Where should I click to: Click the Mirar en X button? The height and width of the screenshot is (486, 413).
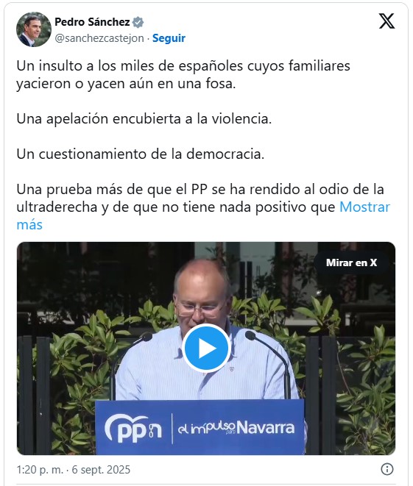click(x=351, y=262)
